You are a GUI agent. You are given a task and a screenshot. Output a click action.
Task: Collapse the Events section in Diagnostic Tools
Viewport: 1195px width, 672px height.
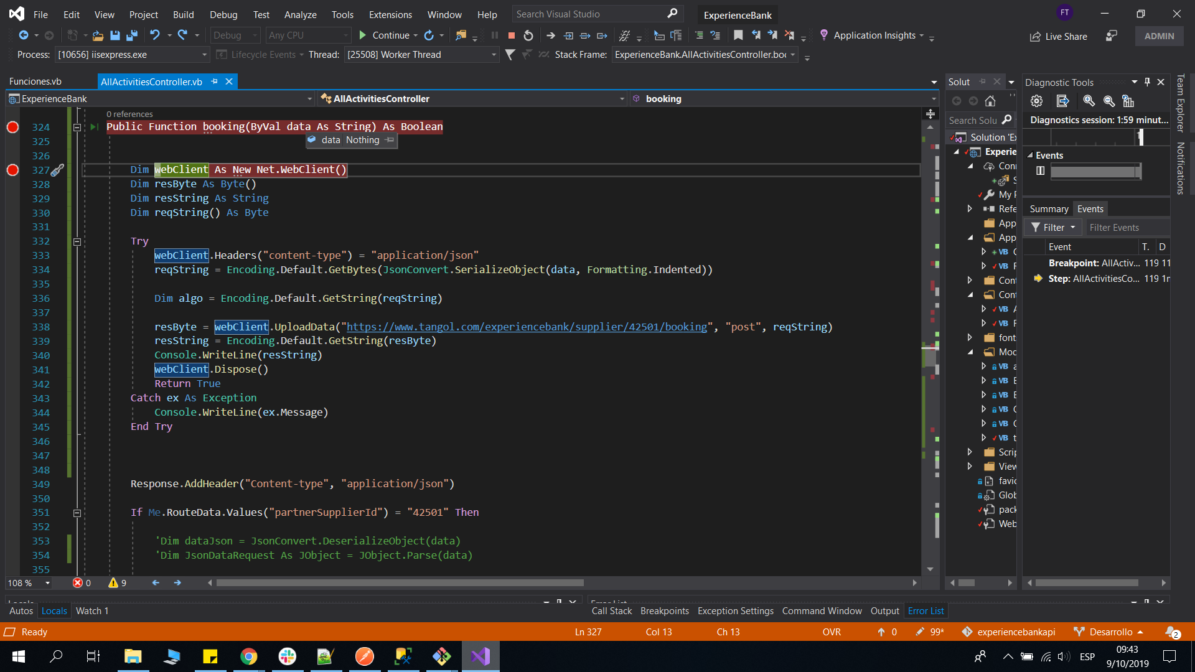[1030, 156]
